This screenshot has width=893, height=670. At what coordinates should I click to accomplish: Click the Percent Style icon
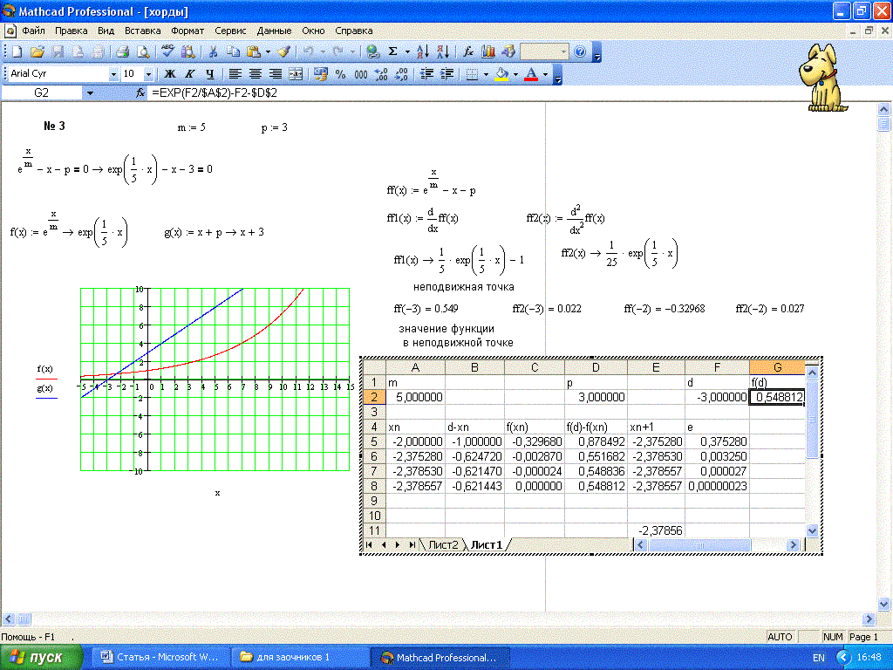coord(340,74)
